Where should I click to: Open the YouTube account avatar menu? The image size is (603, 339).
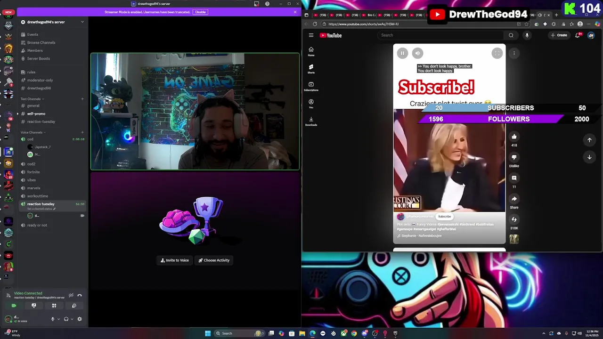click(591, 35)
